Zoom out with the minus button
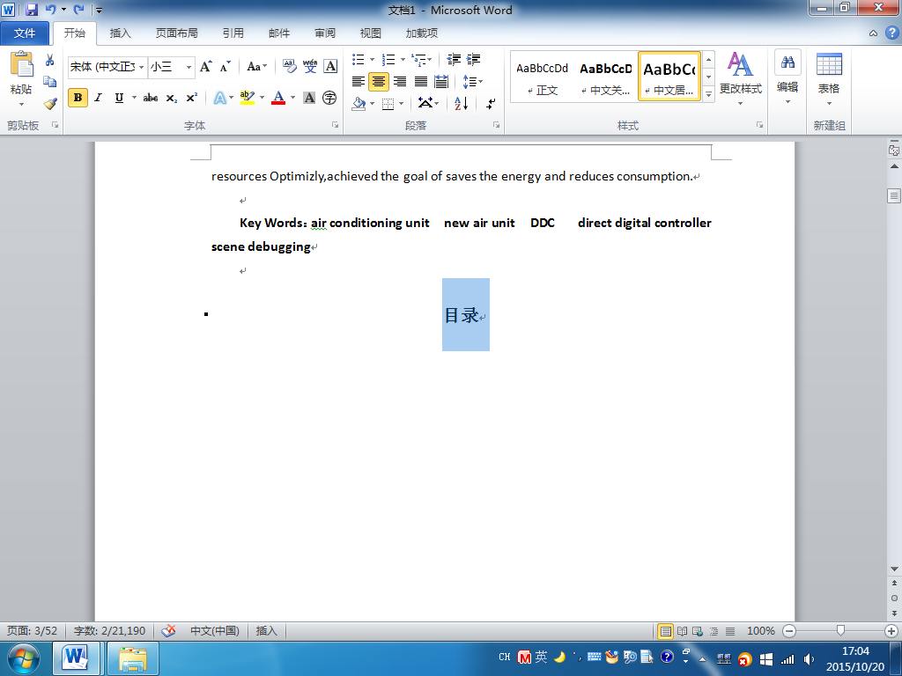Image resolution: width=902 pixels, height=676 pixels. coord(789,631)
